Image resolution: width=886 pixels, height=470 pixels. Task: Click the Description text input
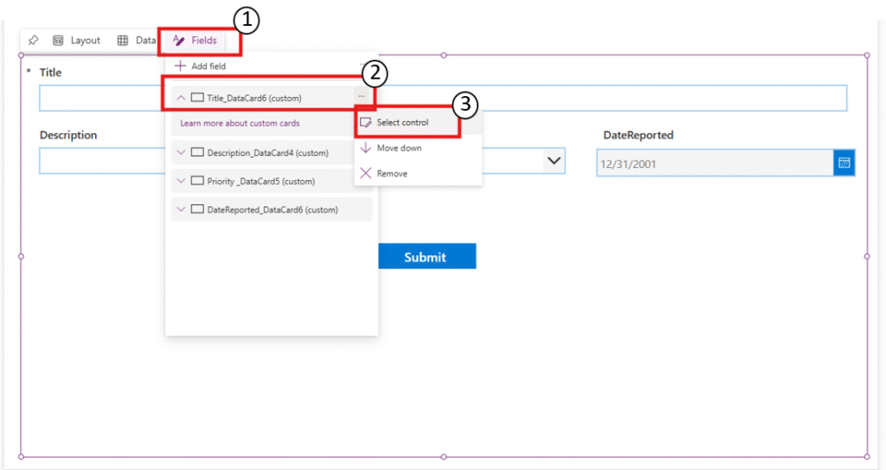click(x=103, y=161)
